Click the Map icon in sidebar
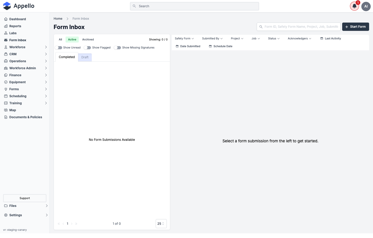This screenshot has width=373, height=238. tap(6, 110)
